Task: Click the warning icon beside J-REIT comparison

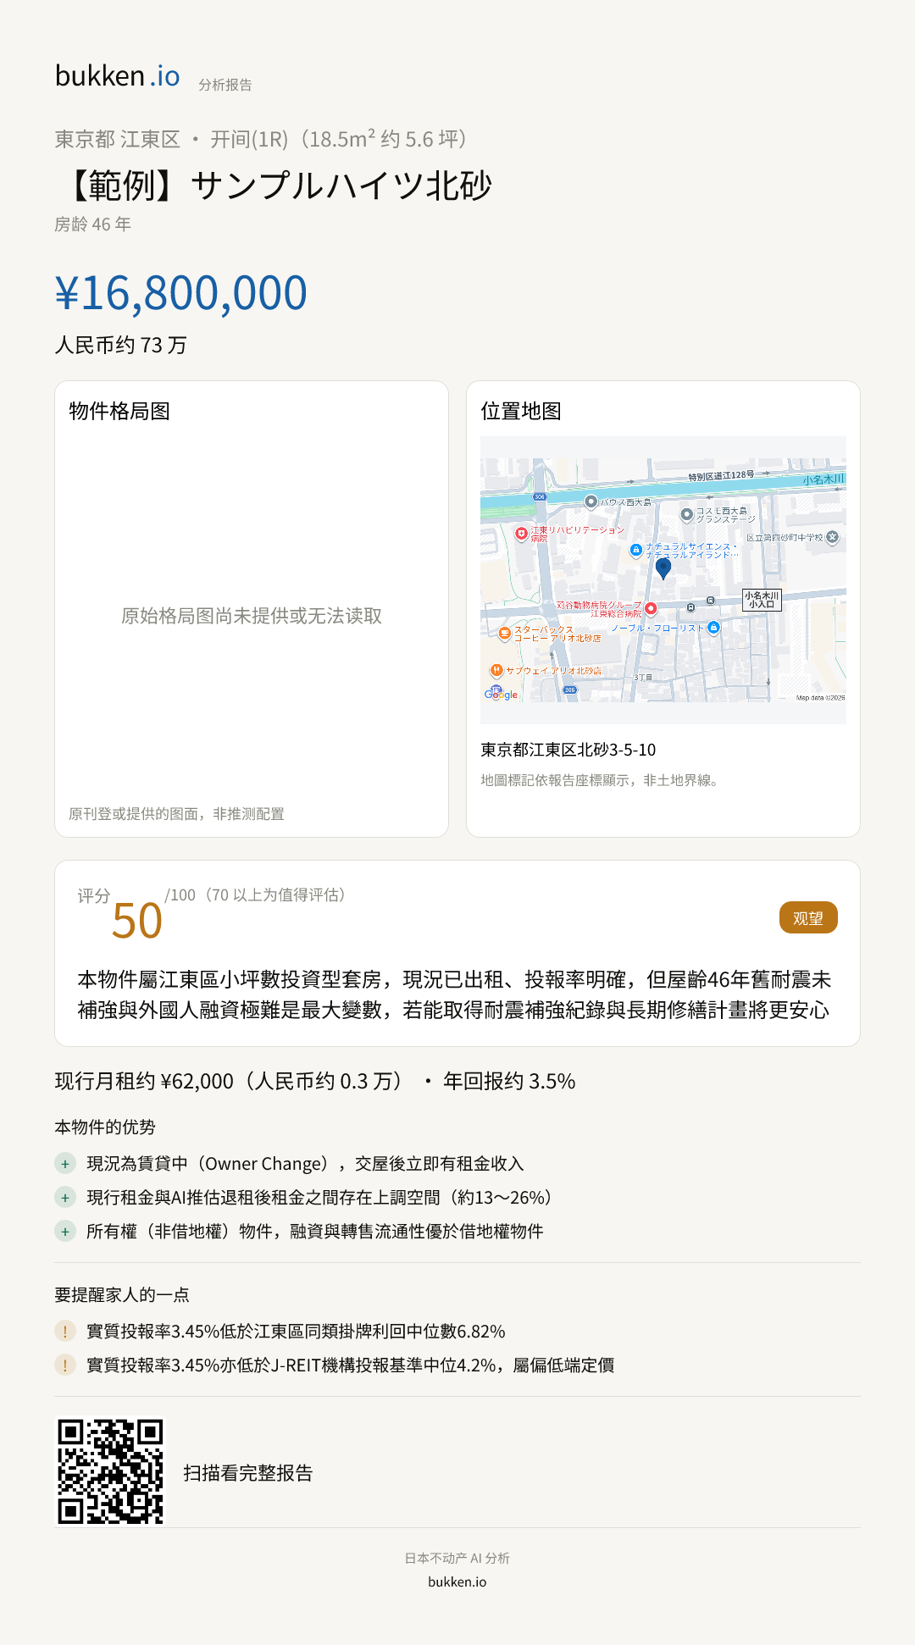Action: [x=65, y=1365]
